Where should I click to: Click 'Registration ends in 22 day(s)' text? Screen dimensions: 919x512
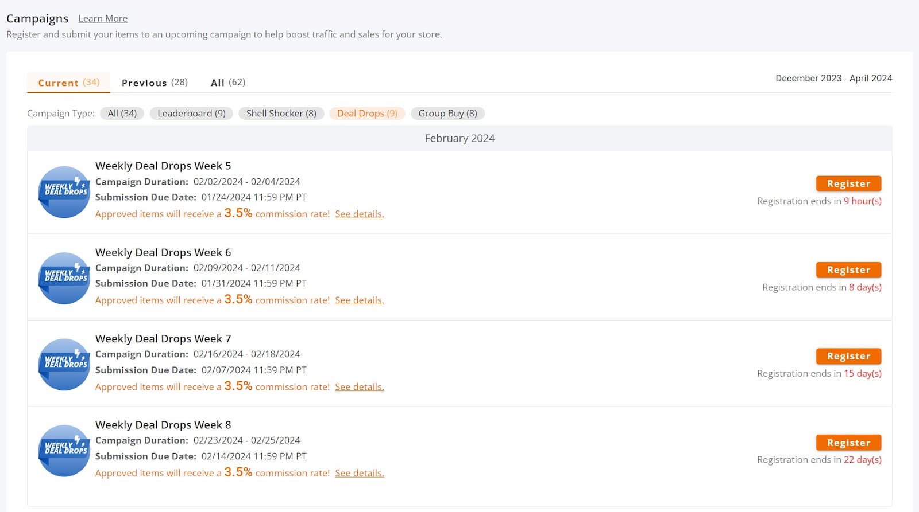click(819, 459)
